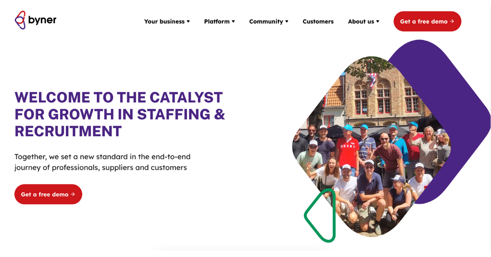Open the Platform dropdown menu

click(217, 21)
